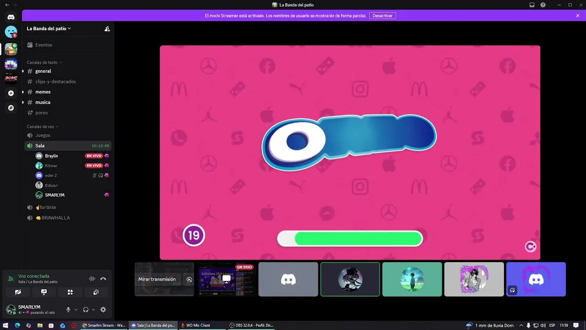Click ESP language indicator in taskbar
The width and height of the screenshot is (586, 330).
[552, 325]
